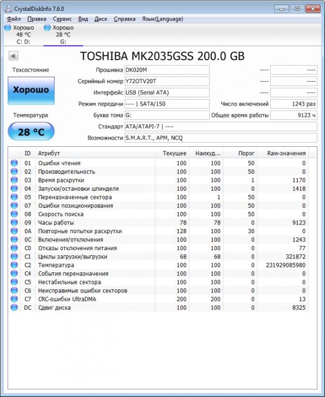The image size is (325, 397).
Task: Click the Режим передачи field SATA/150
Action: coord(167,104)
